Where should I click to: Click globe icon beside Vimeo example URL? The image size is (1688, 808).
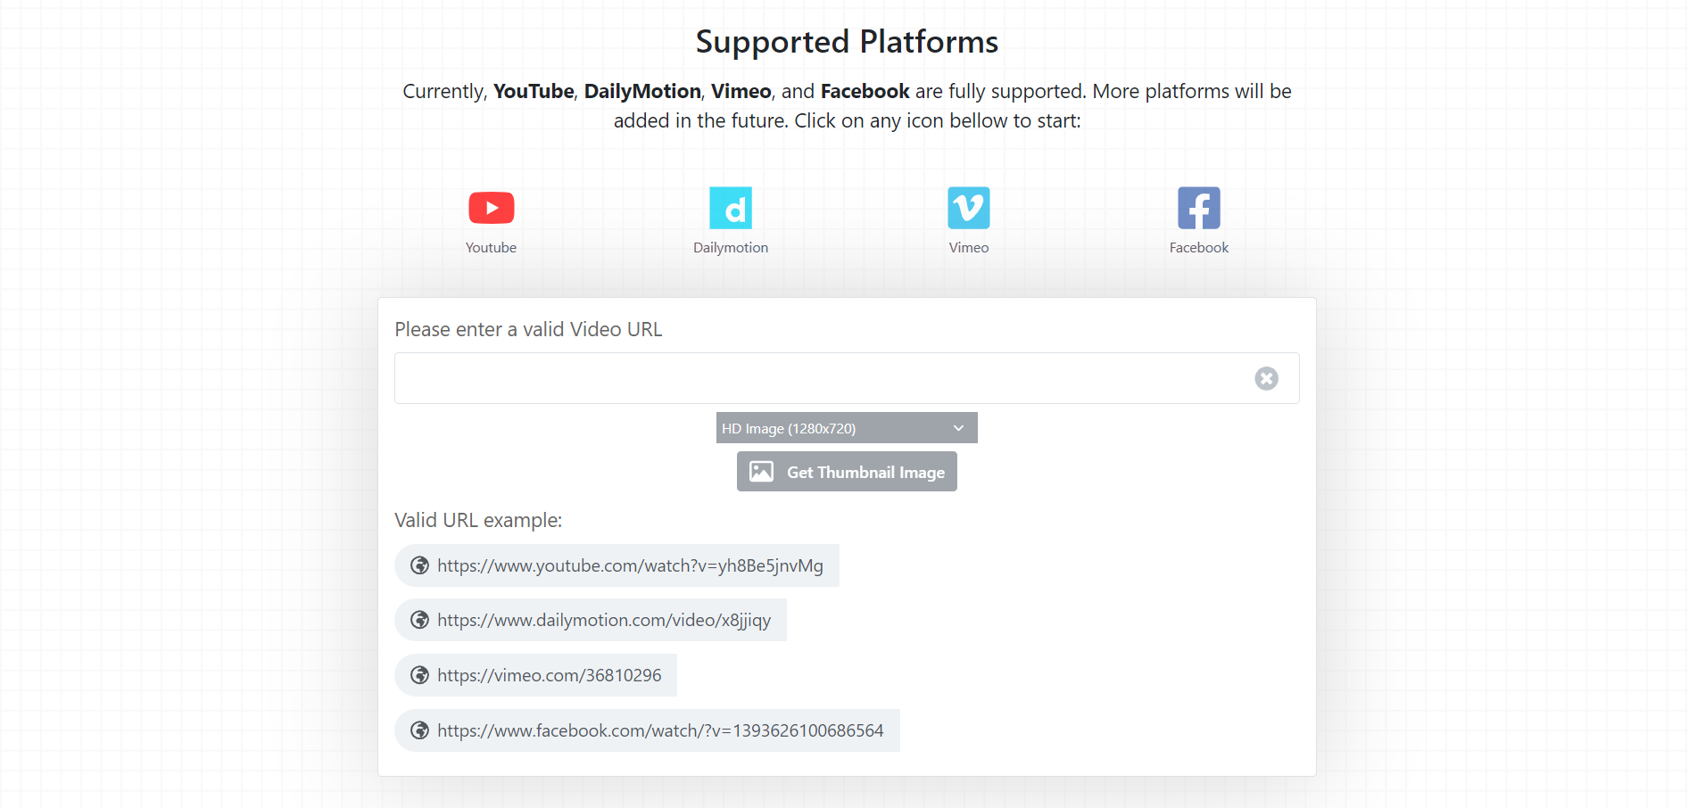tap(419, 675)
